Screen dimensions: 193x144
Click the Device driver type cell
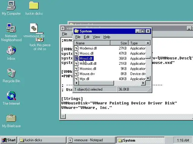[138, 74]
